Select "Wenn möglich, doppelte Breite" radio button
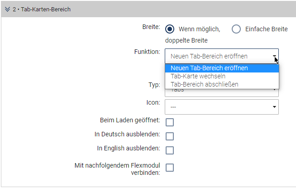The height and width of the screenshot is (188, 296). click(170, 29)
